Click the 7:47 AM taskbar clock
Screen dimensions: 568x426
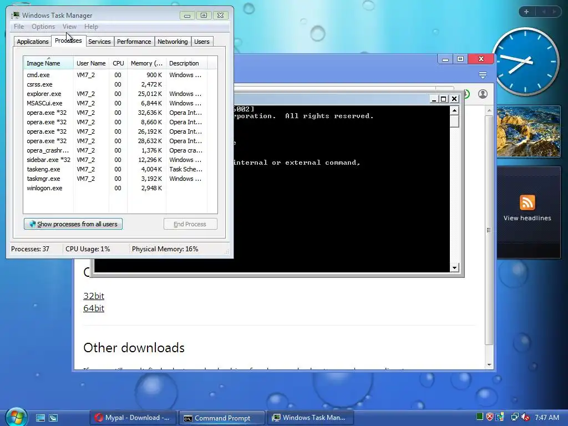click(546, 417)
